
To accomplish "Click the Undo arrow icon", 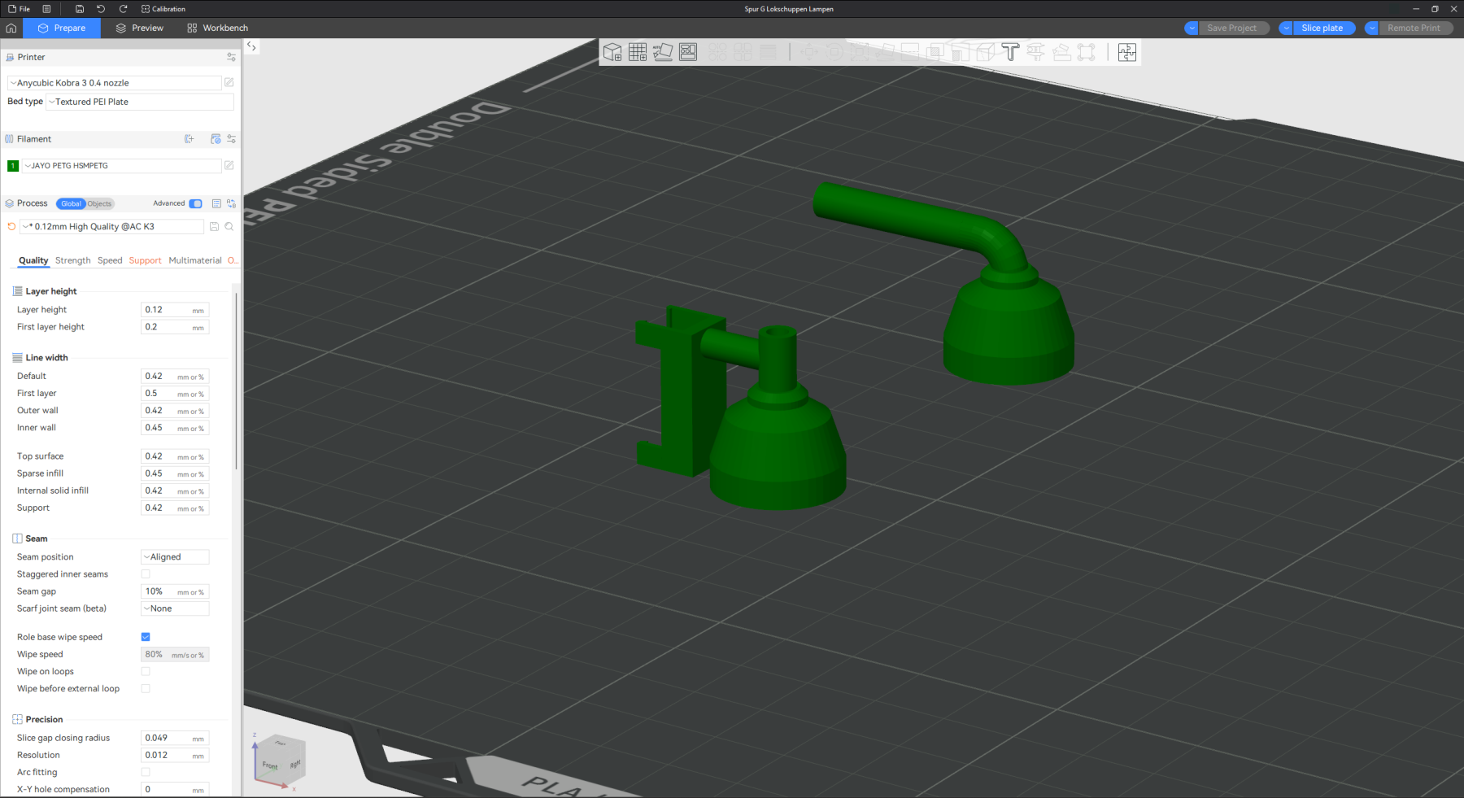I will point(101,9).
